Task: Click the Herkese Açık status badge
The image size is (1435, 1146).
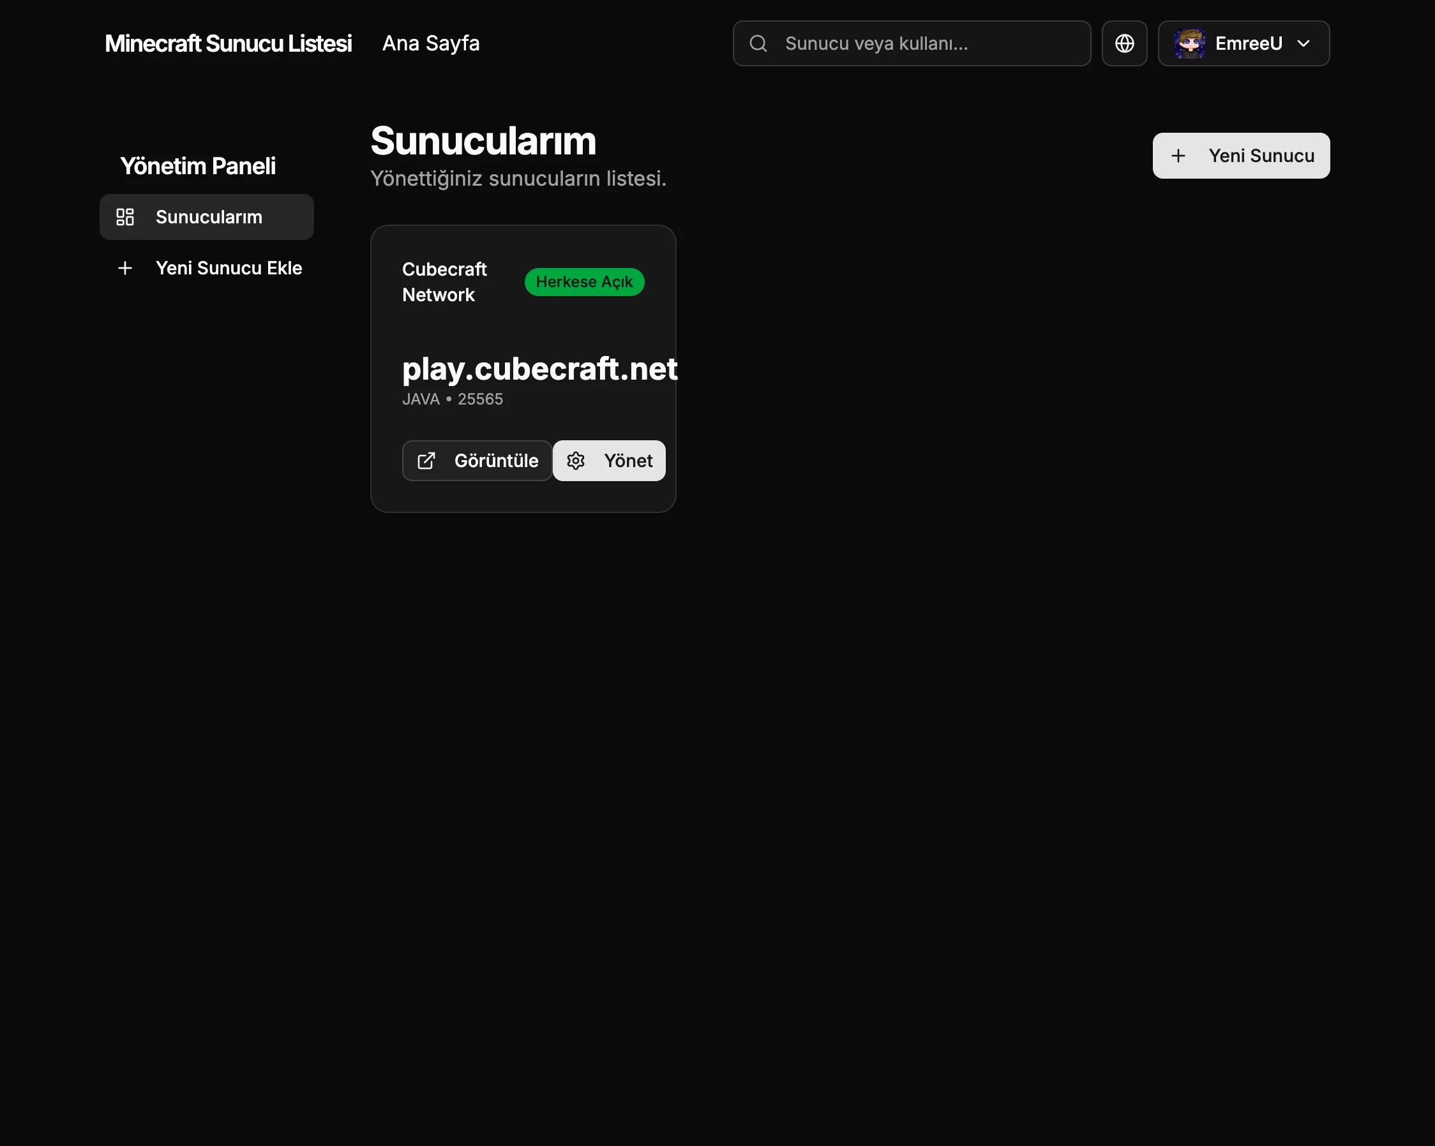Action: coord(584,282)
